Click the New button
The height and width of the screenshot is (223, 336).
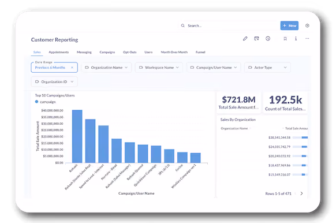coord(289,25)
